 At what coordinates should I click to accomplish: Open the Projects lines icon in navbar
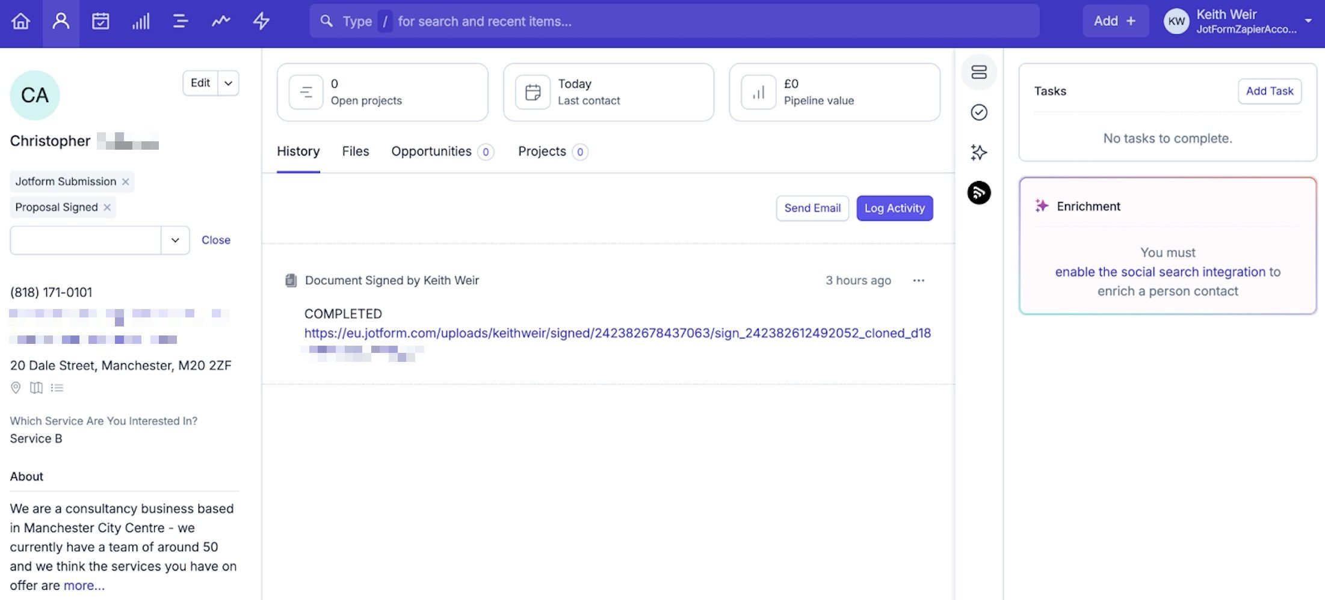pos(181,22)
